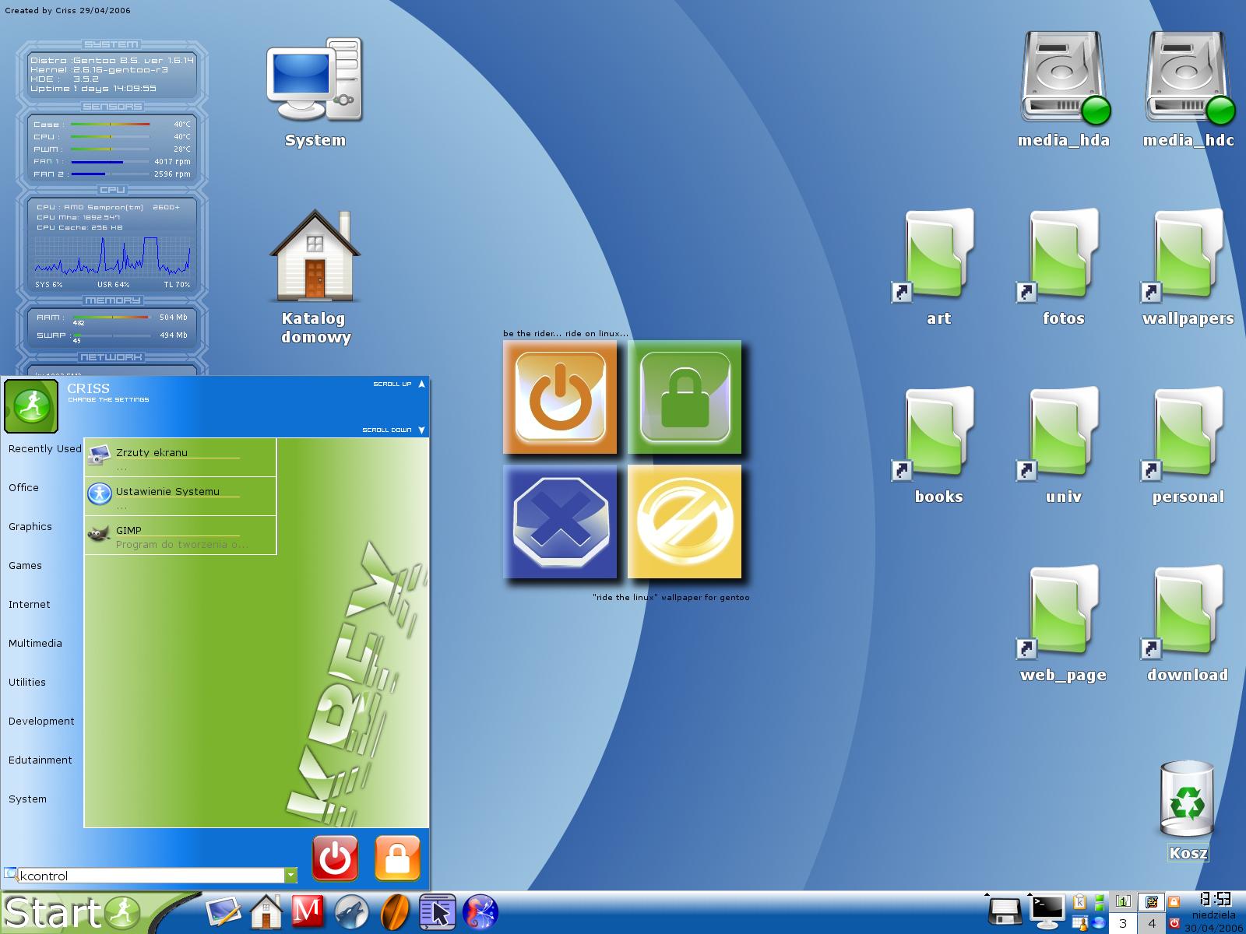This screenshot has height=934, width=1246.
Task: Select the Office menu category
Action: [x=23, y=487]
